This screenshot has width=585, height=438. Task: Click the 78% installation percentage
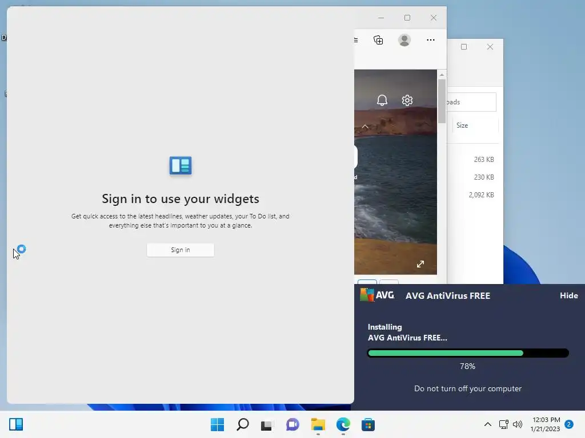point(467,366)
